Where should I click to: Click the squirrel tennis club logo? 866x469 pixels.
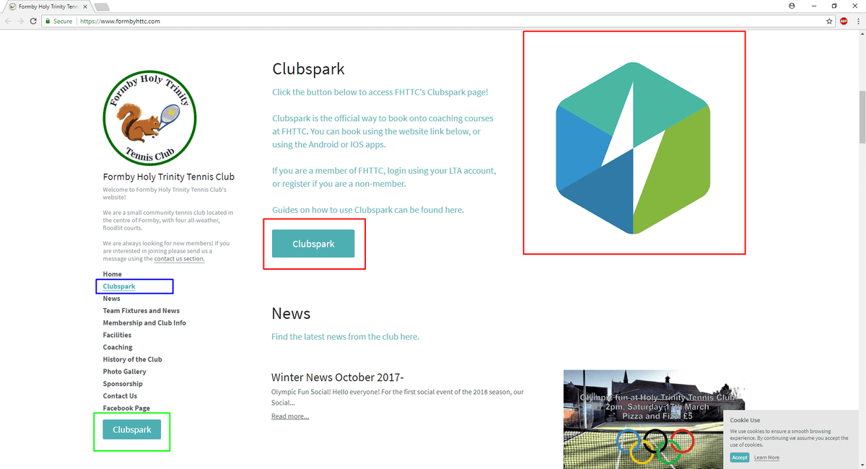(x=150, y=118)
